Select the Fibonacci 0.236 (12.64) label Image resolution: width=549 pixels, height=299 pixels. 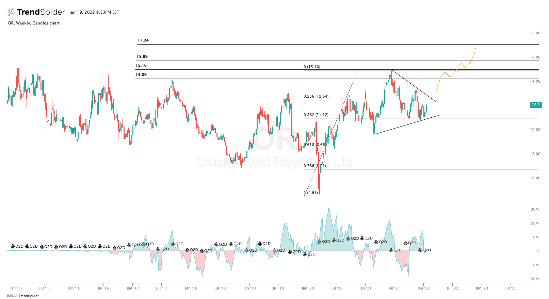coord(316,96)
